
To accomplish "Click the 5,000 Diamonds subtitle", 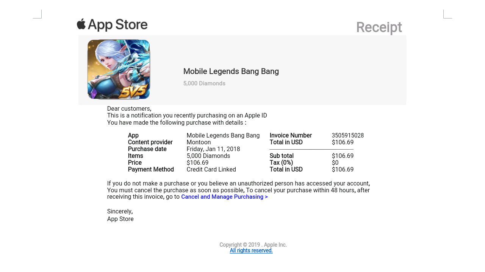I will tap(204, 83).
